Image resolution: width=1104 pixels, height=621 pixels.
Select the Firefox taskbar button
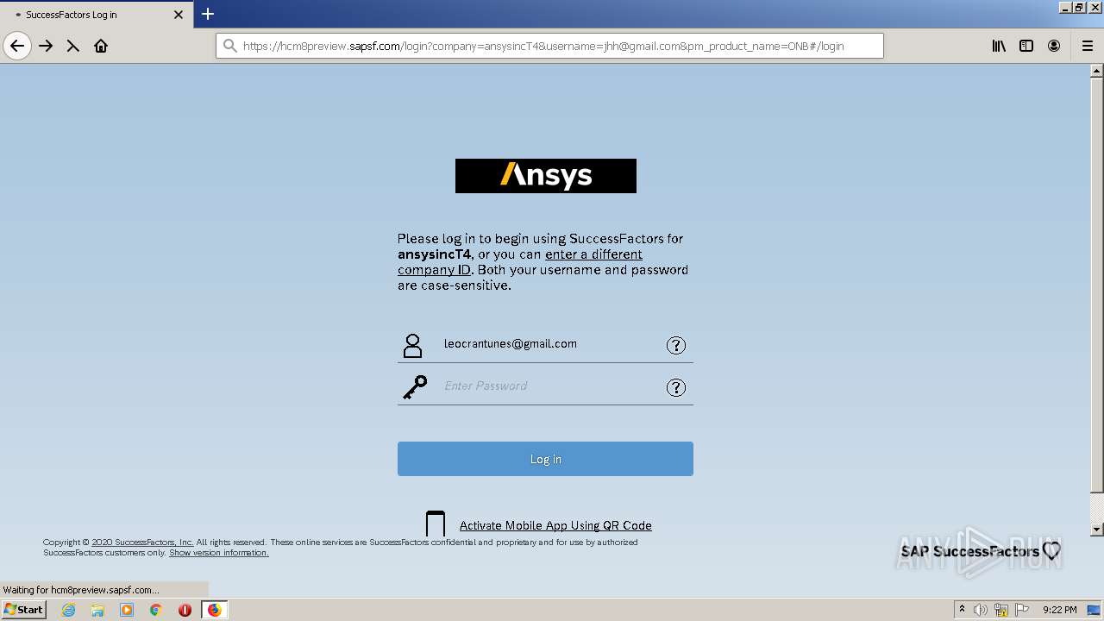(x=214, y=610)
